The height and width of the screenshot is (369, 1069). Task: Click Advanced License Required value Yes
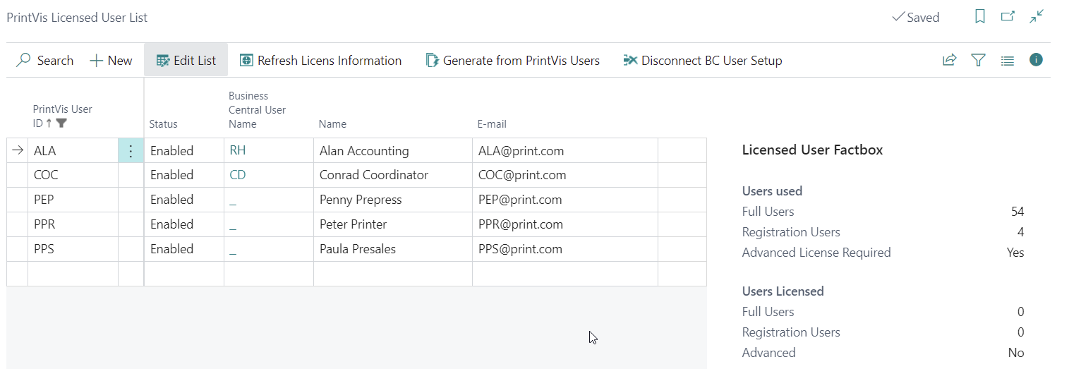[1015, 253]
